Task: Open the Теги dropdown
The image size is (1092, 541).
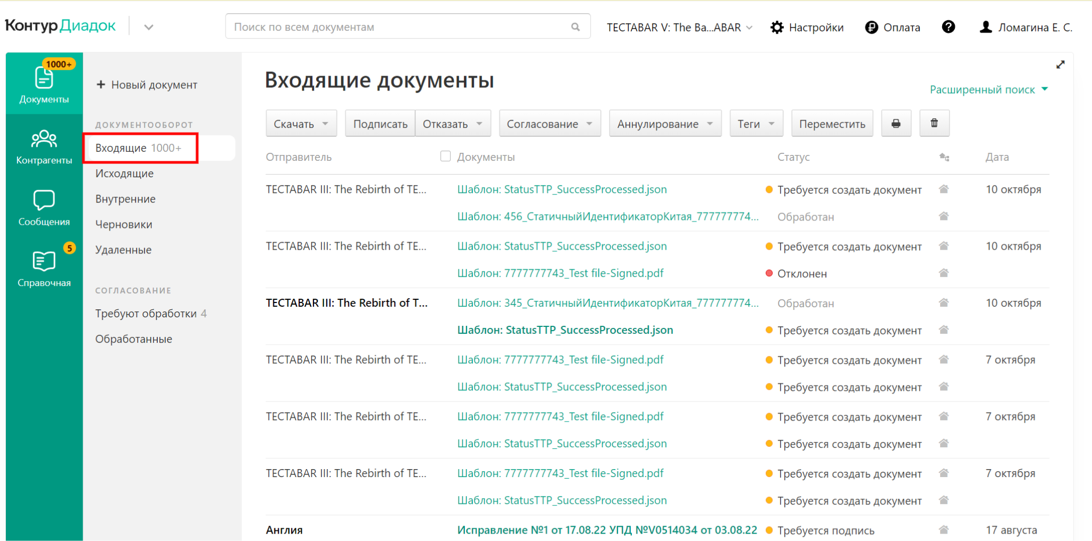Action: (756, 124)
